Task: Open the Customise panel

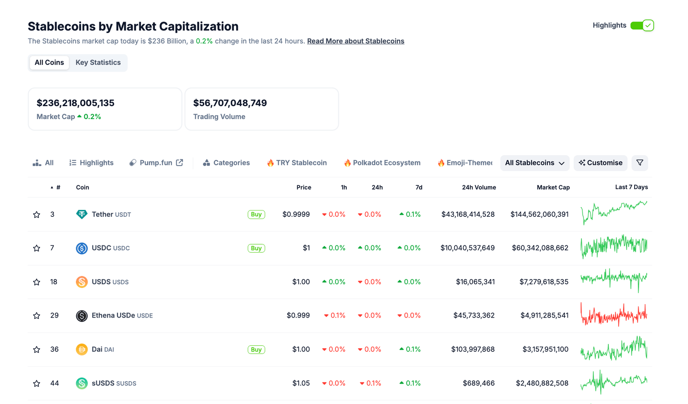Action: [x=600, y=163]
